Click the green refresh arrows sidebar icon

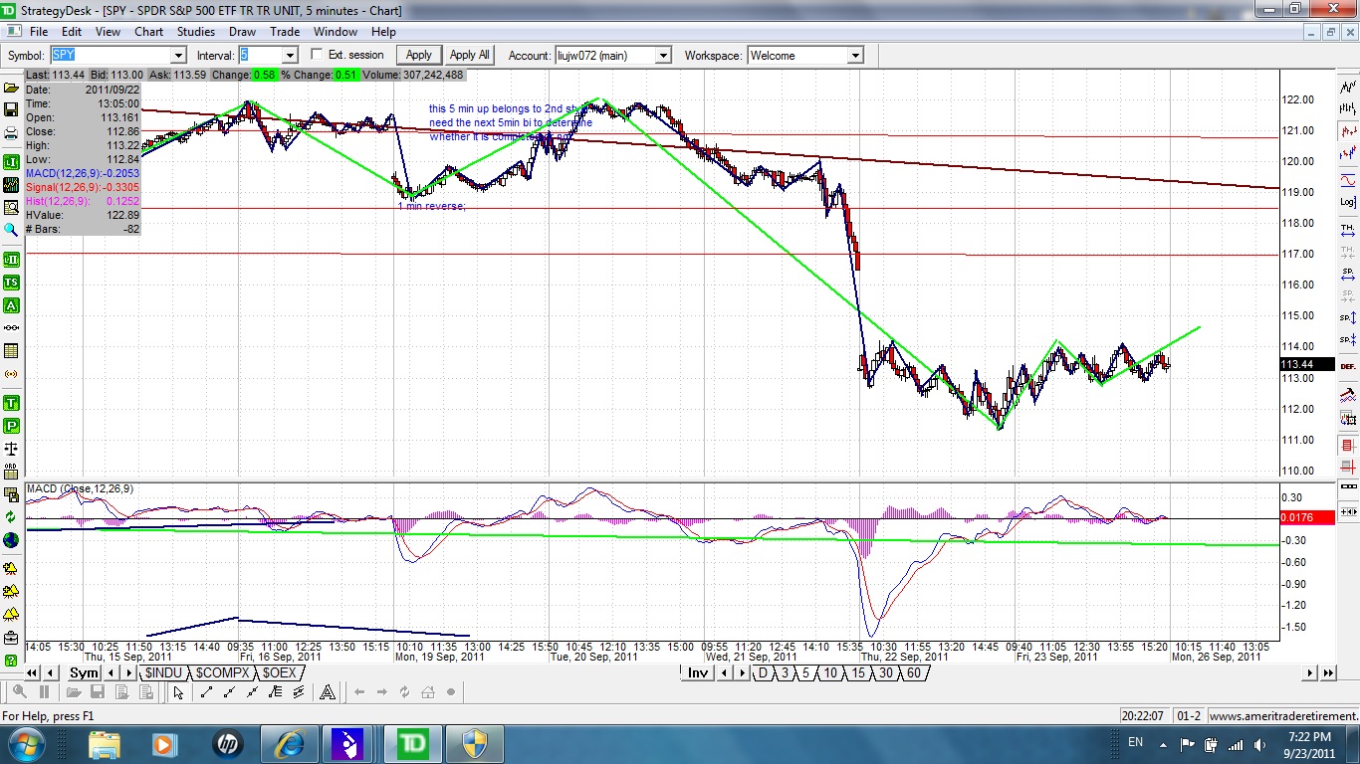tap(12, 517)
